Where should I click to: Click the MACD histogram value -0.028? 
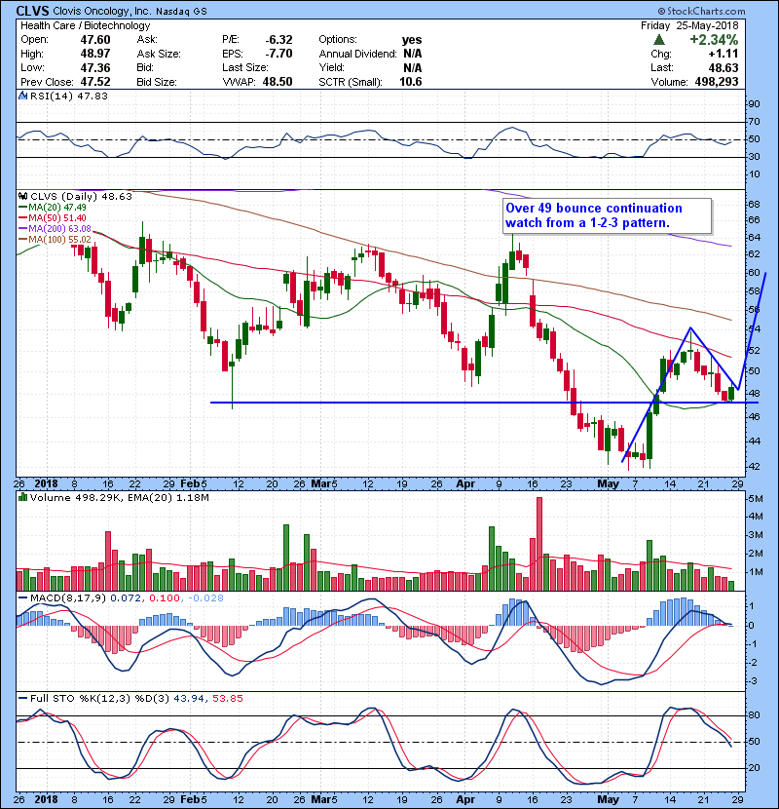point(206,598)
